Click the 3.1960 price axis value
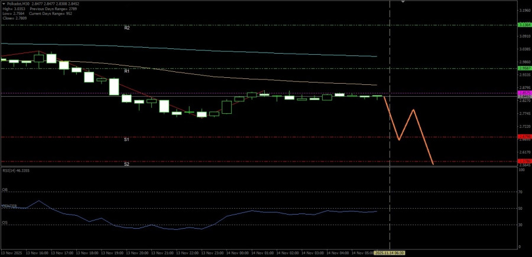Screen dimensions: 532x257 click(524, 11)
